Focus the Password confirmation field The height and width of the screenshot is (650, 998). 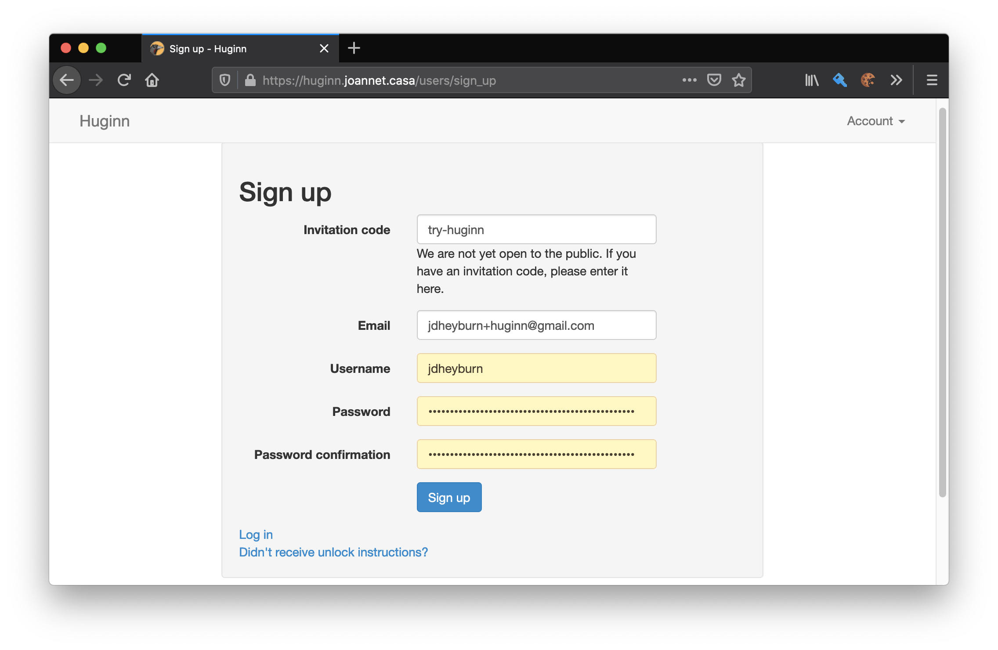click(536, 455)
